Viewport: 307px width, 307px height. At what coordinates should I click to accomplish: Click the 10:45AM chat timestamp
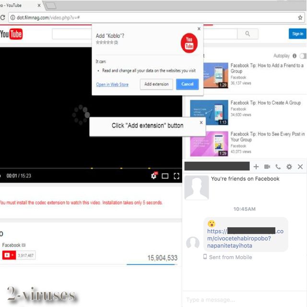tap(244, 209)
